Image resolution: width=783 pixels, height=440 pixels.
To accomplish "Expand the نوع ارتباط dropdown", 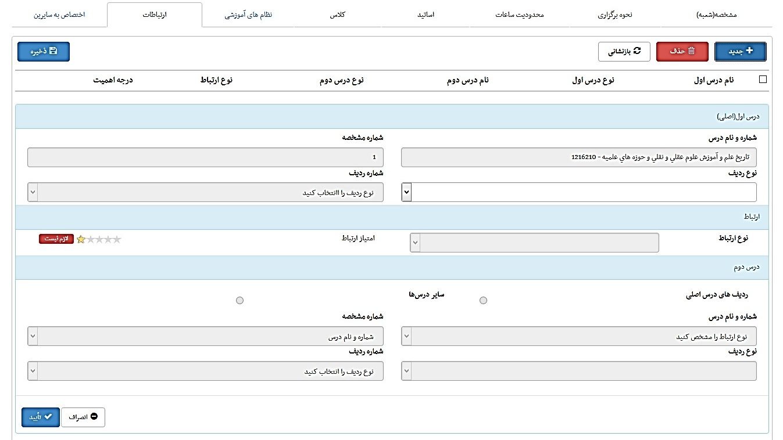I will 534,243.
